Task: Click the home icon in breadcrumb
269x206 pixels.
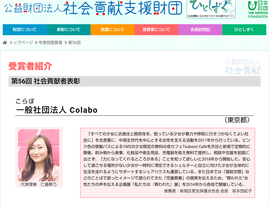Action: (5, 42)
